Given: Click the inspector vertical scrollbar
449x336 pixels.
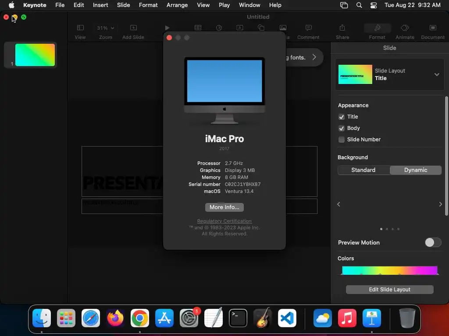Looking at the screenshot, I should (x=446, y=156).
